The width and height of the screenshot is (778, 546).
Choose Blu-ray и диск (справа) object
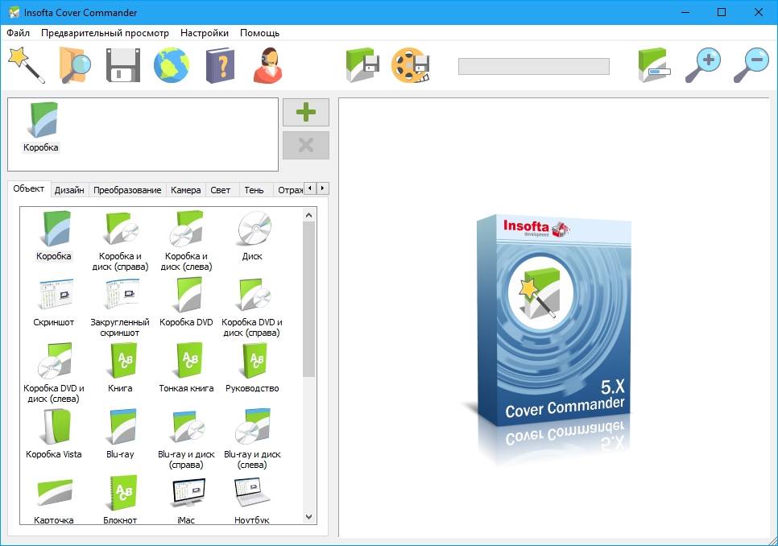click(186, 439)
